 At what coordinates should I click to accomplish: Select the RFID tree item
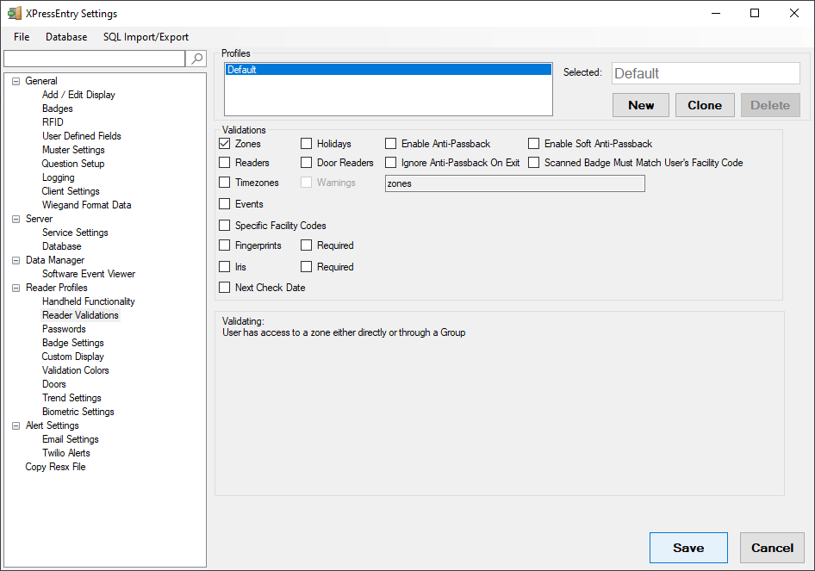(53, 122)
